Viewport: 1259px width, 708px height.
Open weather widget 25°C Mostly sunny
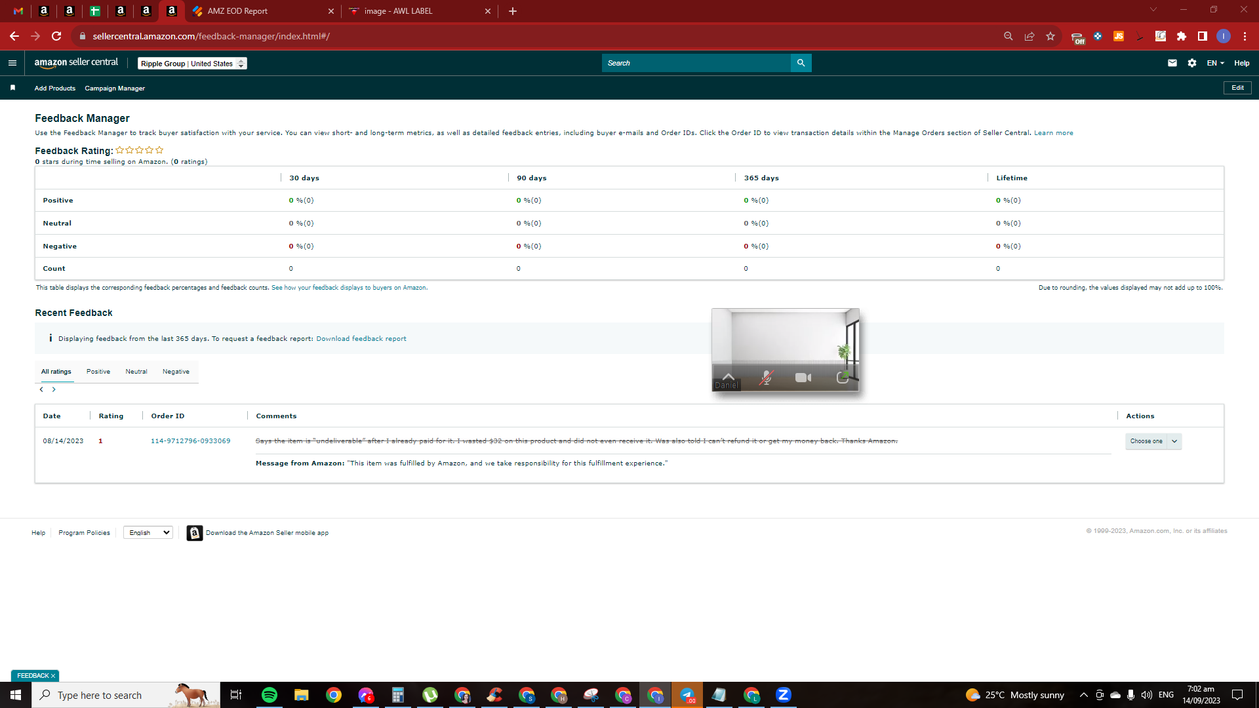(x=1015, y=695)
